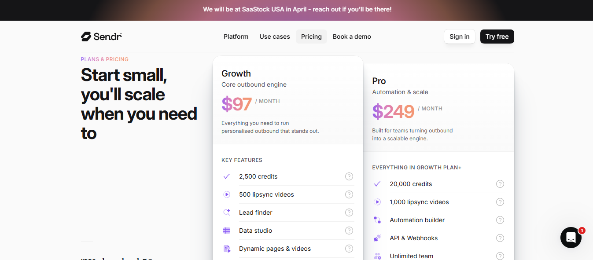The height and width of the screenshot is (260, 593).
Task: Click the play icon beside 500 lipsync videos
Action: pyautogui.click(x=227, y=194)
